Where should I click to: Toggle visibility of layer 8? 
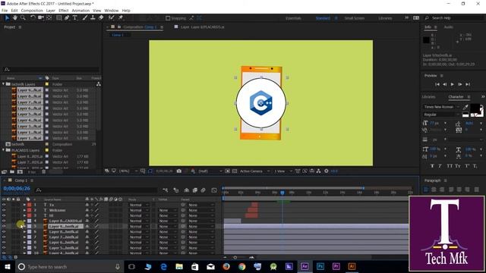pyautogui.click(x=4, y=243)
